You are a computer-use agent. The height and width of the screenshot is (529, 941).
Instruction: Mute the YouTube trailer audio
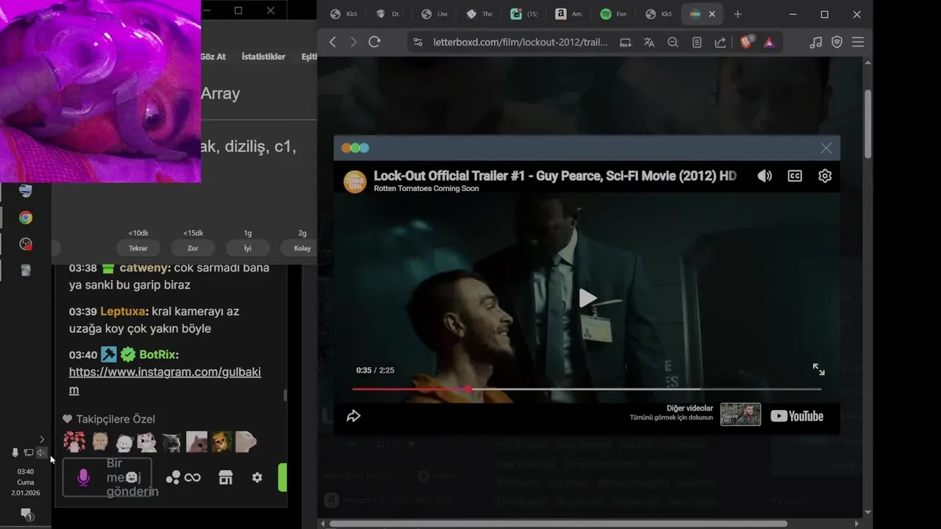[765, 176]
